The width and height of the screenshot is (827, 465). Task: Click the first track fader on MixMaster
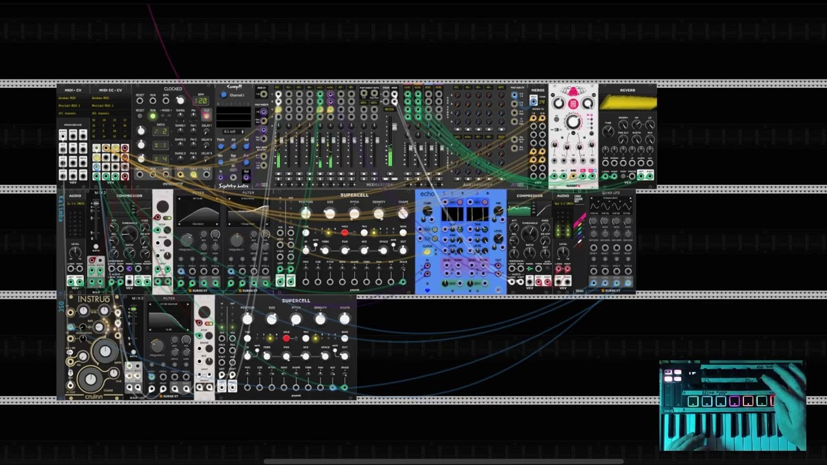point(281,140)
